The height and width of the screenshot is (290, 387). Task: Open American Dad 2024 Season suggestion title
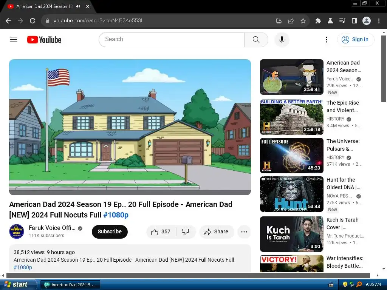(344, 66)
